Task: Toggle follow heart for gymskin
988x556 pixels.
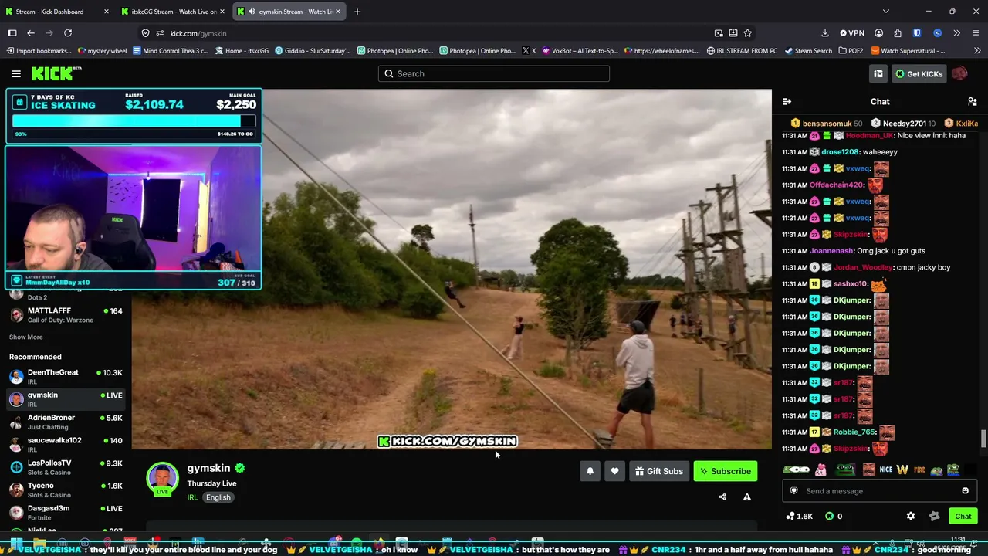Action: (614, 471)
